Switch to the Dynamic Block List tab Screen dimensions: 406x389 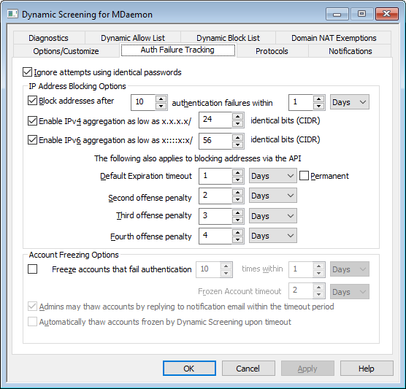click(x=228, y=38)
